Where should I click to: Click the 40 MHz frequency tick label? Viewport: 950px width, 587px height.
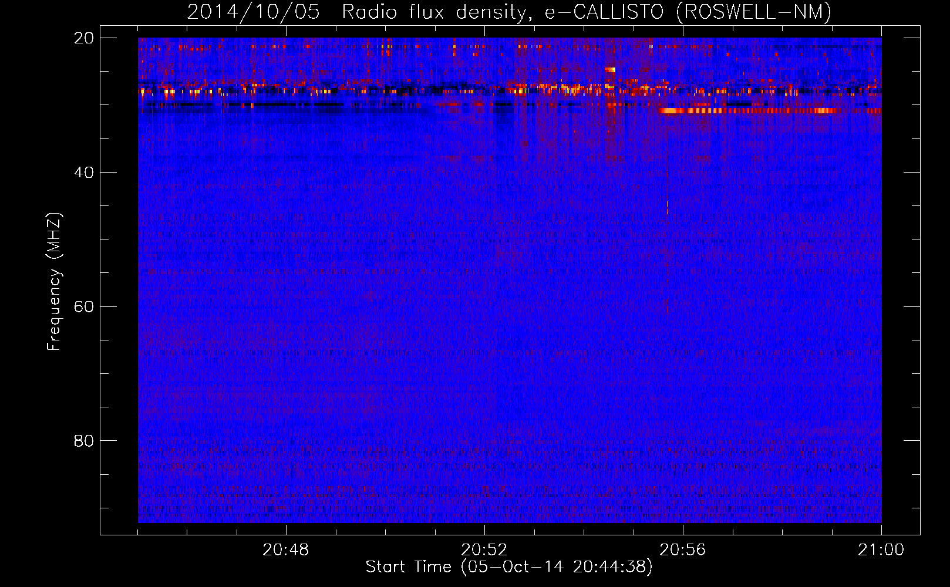(84, 173)
